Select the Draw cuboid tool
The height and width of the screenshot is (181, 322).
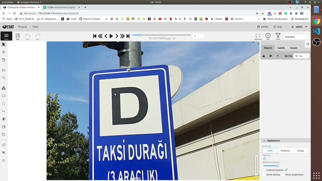click(x=4, y=127)
